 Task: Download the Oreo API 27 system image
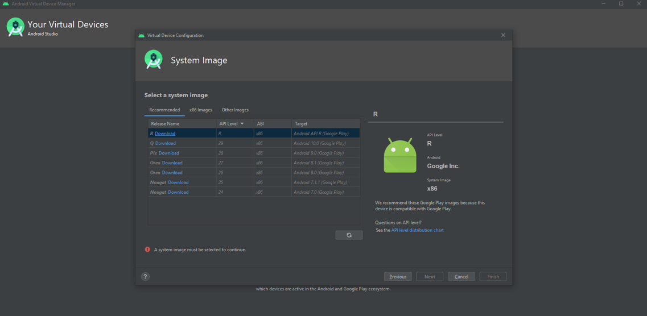point(172,163)
